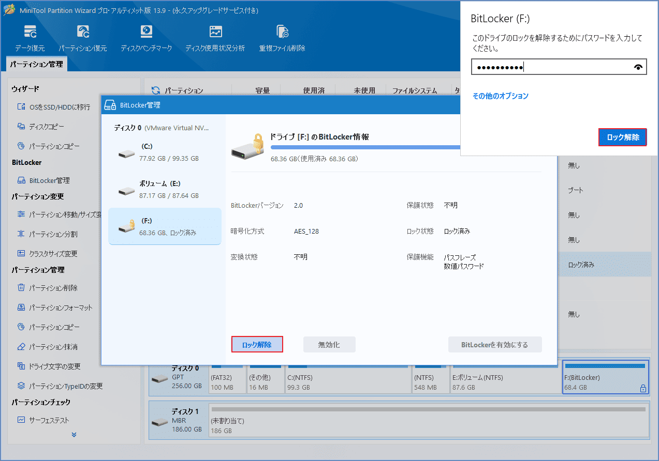Open the データ復元 toolbar icon

pos(30,38)
